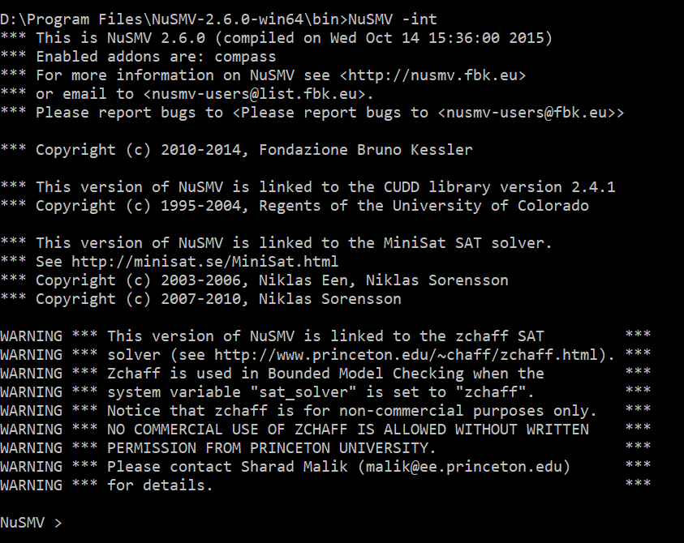Click the http://minisat.se/MiniSat.html URL
Image resolution: width=684 pixels, height=543 pixels.
[204, 262]
